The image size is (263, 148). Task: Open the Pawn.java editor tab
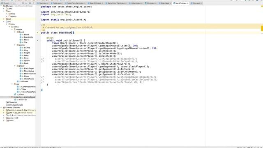click(x=43, y=3)
